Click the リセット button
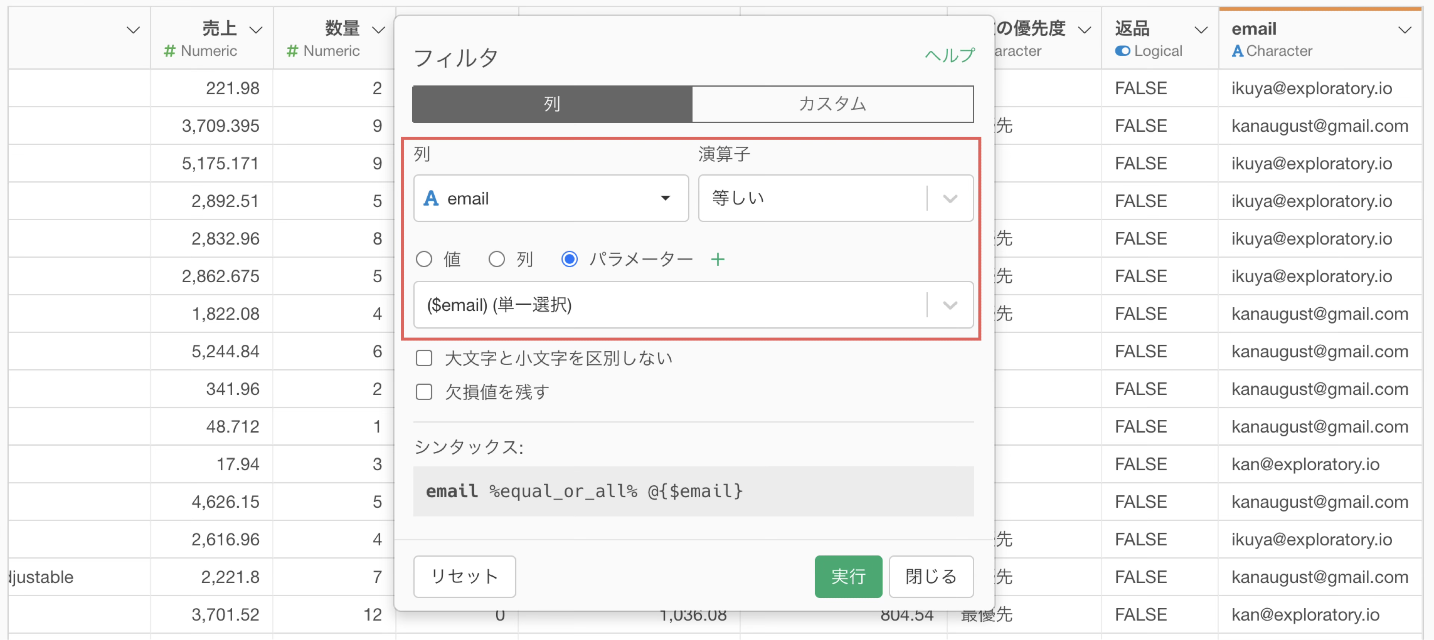Image resolution: width=1434 pixels, height=640 pixels. pyautogui.click(x=464, y=577)
